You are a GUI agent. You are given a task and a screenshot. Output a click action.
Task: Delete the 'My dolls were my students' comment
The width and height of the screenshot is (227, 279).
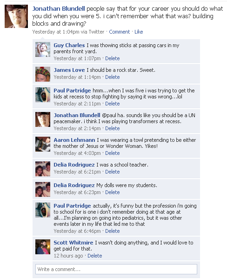click(113, 192)
